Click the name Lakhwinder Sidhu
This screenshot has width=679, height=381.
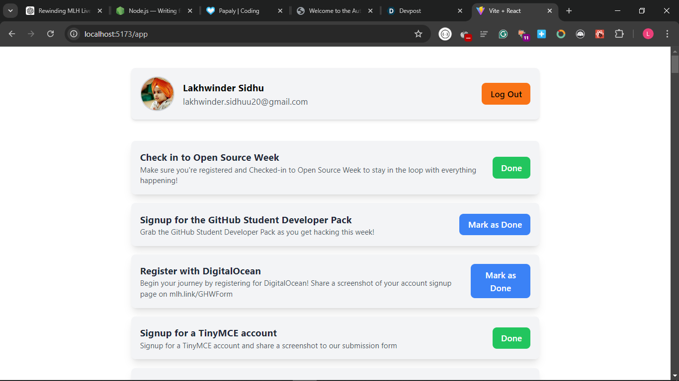223,88
